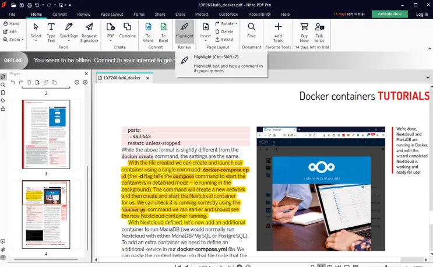Toggle the Pages thumbnail pane icon
The image size is (433, 267).
pyautogui.click(x=3, y=76)
